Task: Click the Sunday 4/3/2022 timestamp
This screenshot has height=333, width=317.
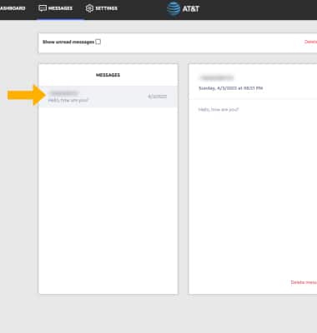Action: [x=230, y=88]
